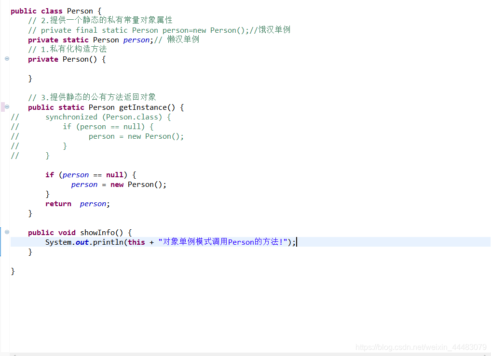Image resolution: width=491 pixels, height=356 pixels.
Task: Click commented 'person = new Person();' line
Action: point(97,136)
